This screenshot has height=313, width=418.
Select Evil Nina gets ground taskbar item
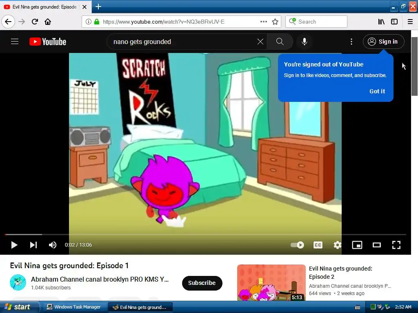140,307
